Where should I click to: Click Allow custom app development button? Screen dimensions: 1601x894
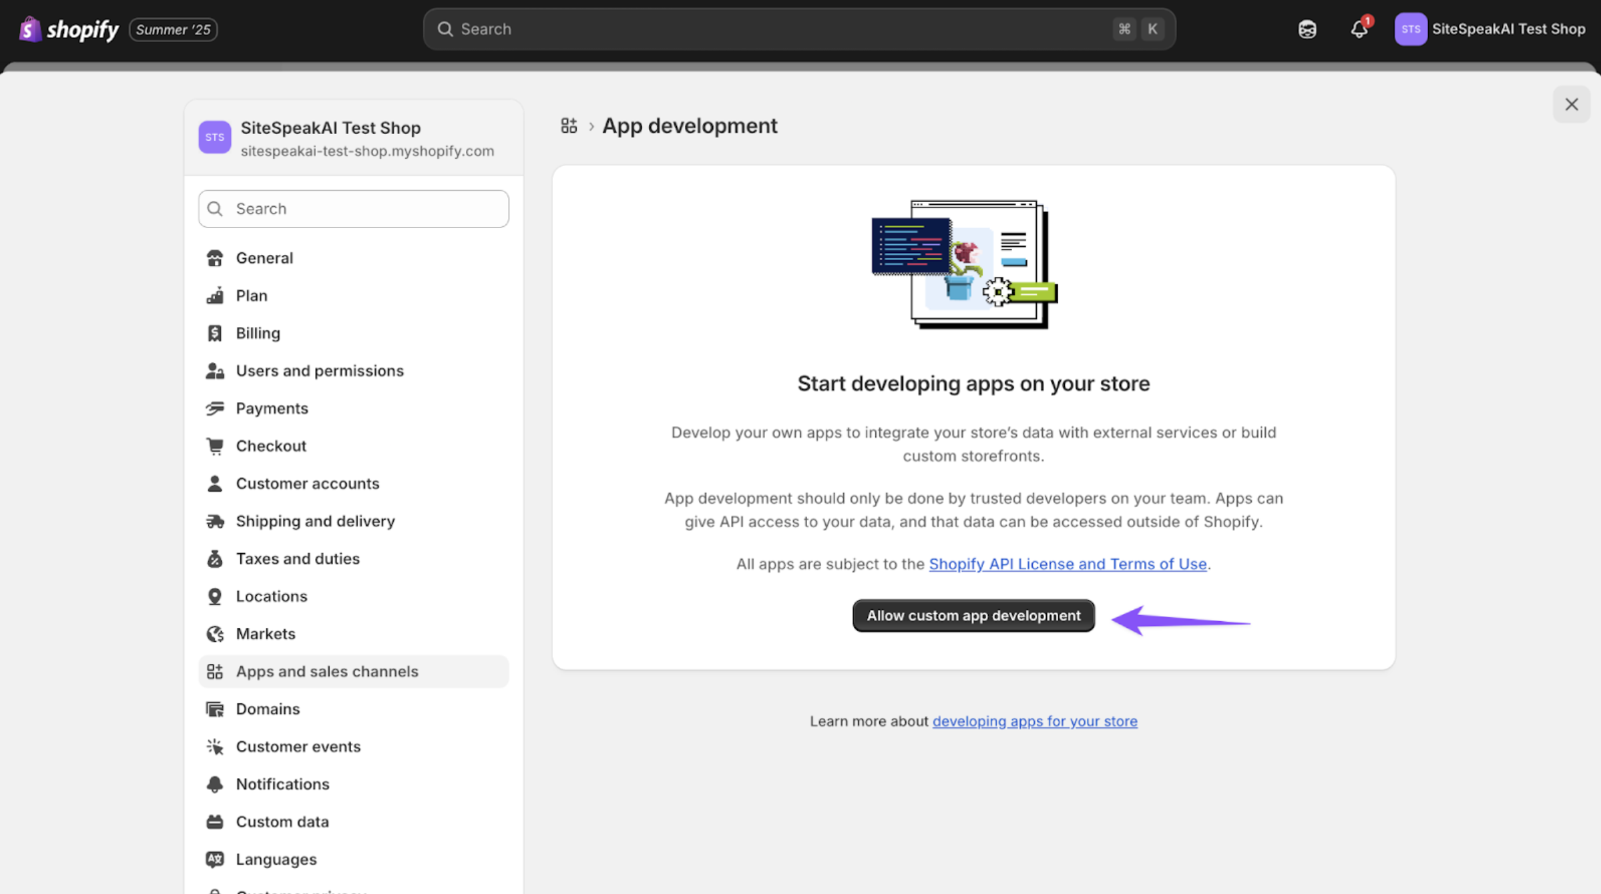(973, 616)
